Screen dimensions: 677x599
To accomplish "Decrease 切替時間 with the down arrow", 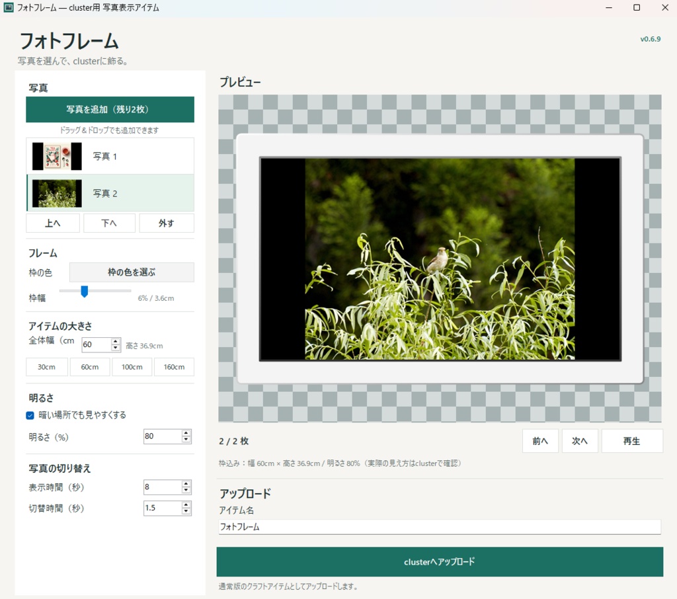I will point(186,511).
